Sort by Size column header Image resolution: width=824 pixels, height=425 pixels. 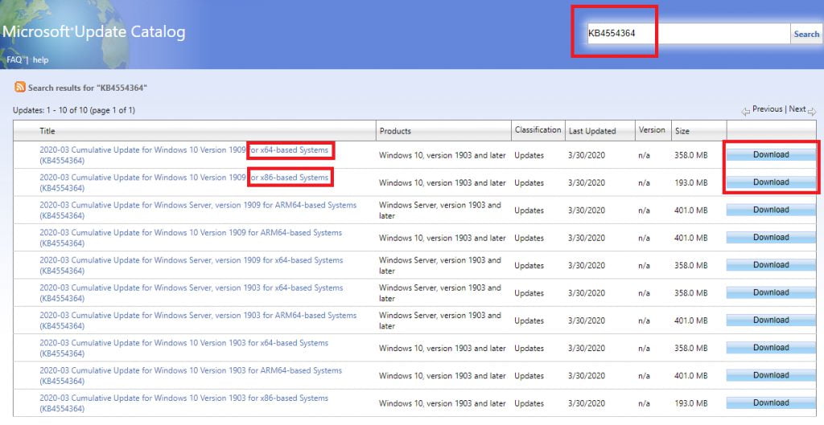point(682,131)
